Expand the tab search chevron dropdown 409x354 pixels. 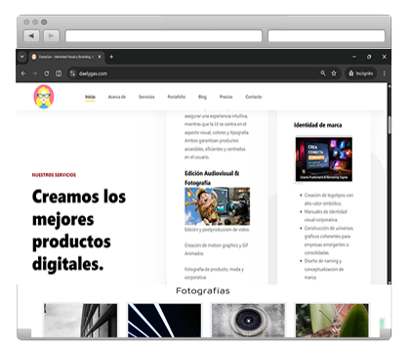[x=21, y=57]
